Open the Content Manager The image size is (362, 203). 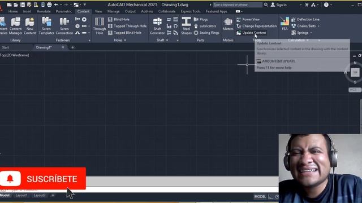[15, 26]
